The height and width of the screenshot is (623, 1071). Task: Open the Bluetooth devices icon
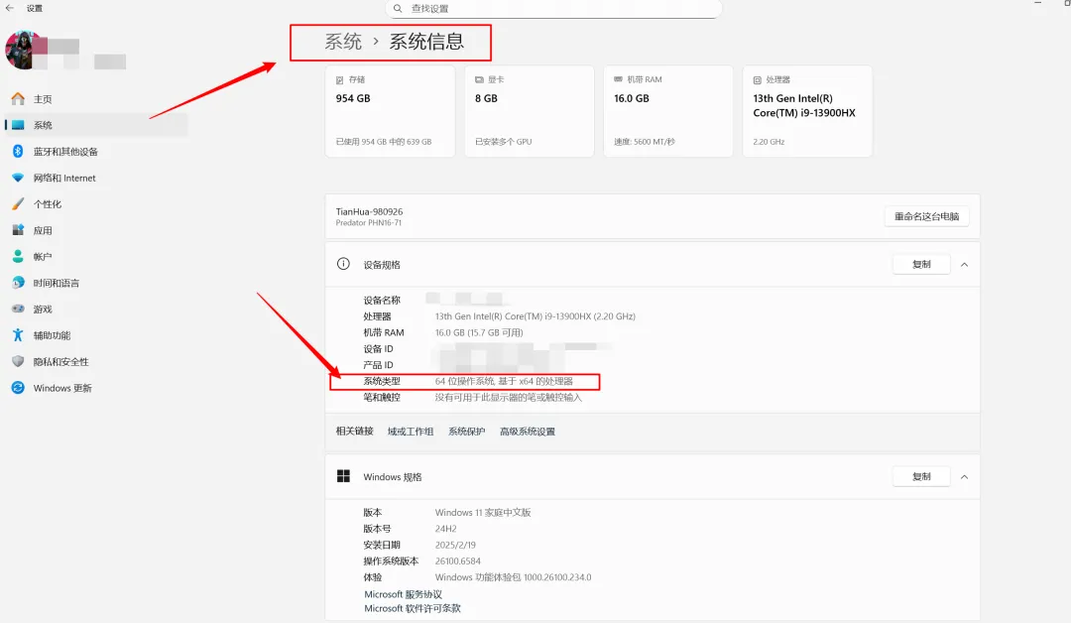pos(18,151)
